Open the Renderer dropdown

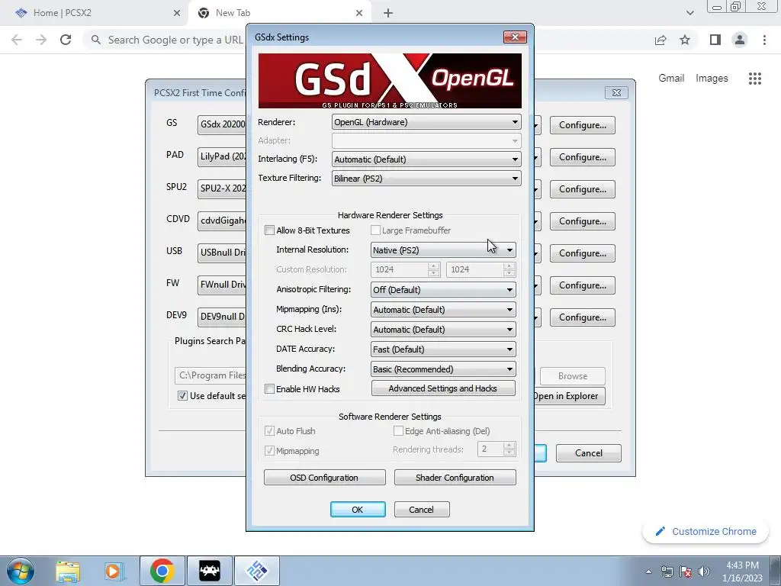[426, 122]
